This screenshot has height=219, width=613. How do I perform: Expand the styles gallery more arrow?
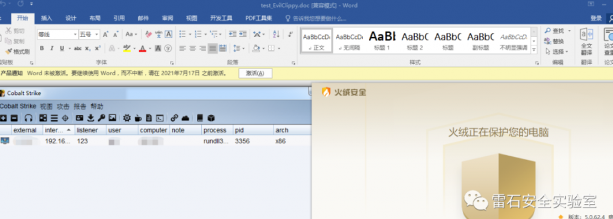point(535,50)
